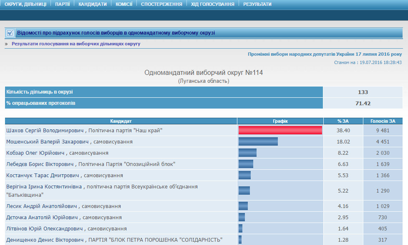
Task: Click the % ЗА column header
Action: pyautogui.click(x=343, y=121)
